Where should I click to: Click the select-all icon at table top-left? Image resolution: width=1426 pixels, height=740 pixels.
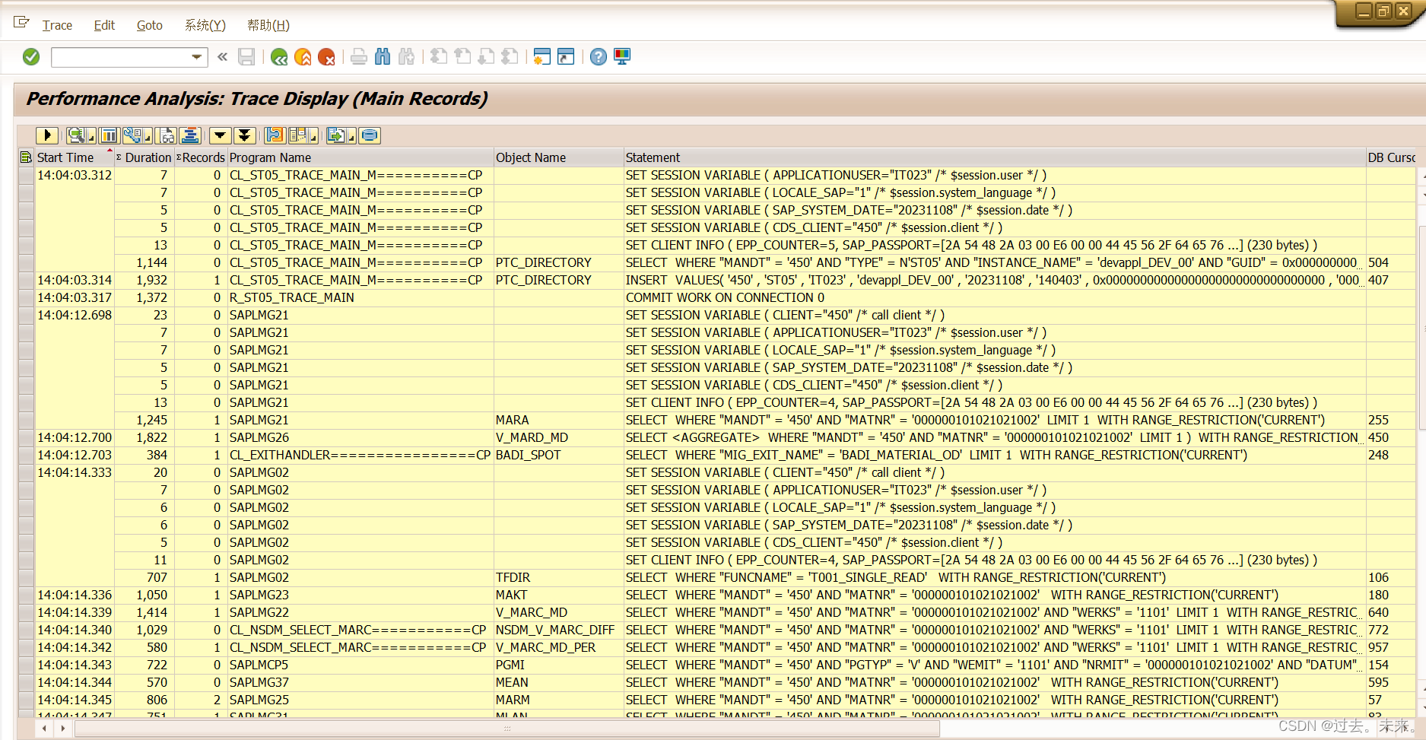tap(26, 157)
